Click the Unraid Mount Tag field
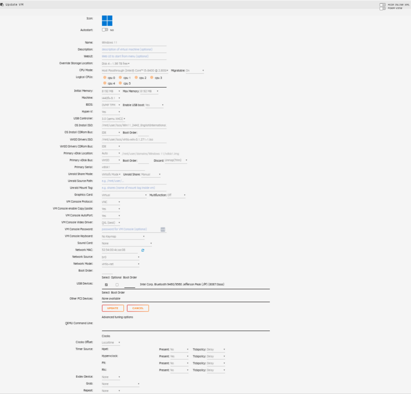Viewport: 411px width, 394px height. pyautogui.click(x=134, y=188)
